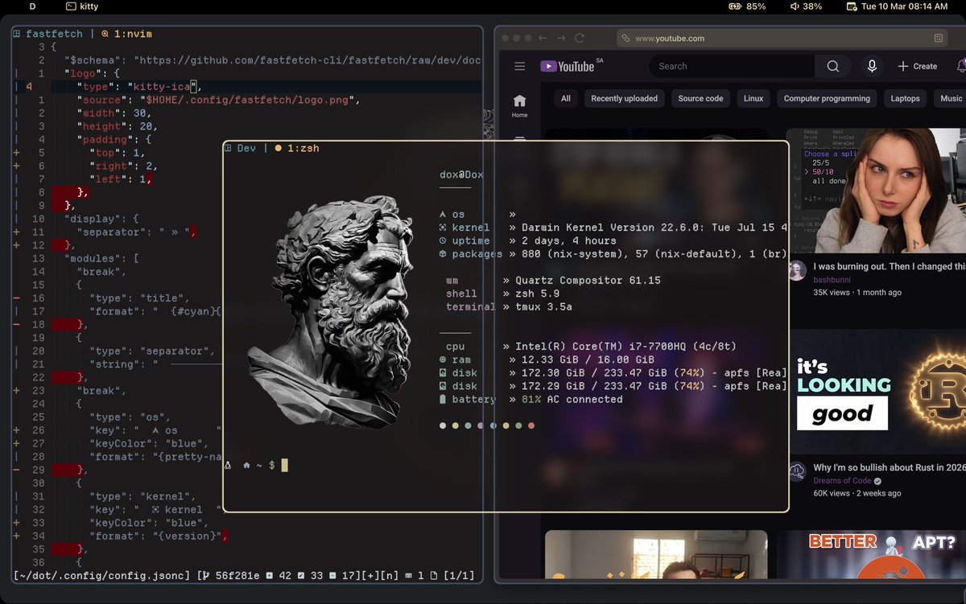Click the line with logo.png source path
Image resolution: width=966 pixels, height=604 pixels.
click(x=219, y=101)
